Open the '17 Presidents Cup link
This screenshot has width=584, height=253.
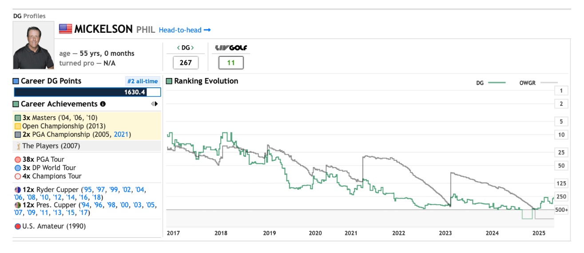pyautogui.click(x=83, y=213)
